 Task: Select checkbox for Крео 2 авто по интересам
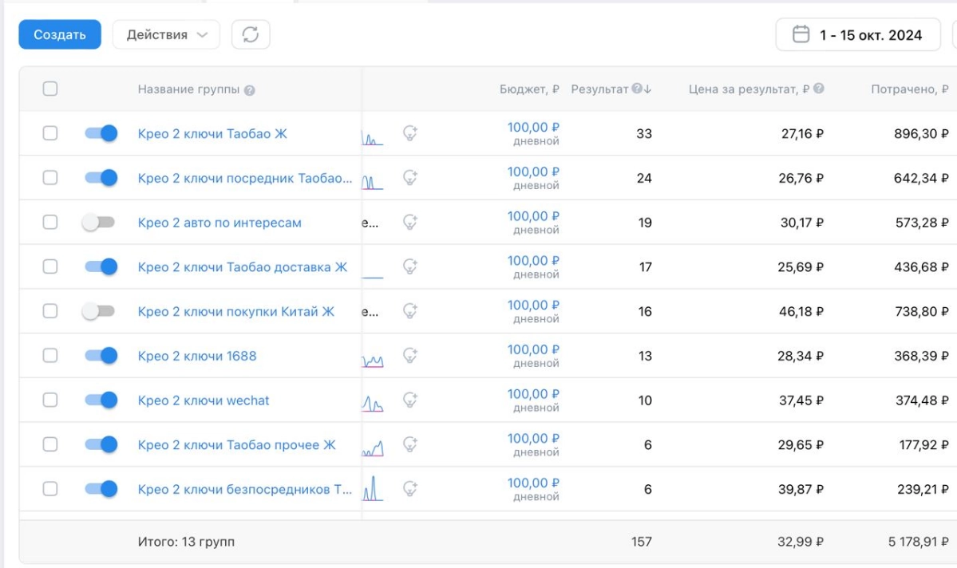50,222
